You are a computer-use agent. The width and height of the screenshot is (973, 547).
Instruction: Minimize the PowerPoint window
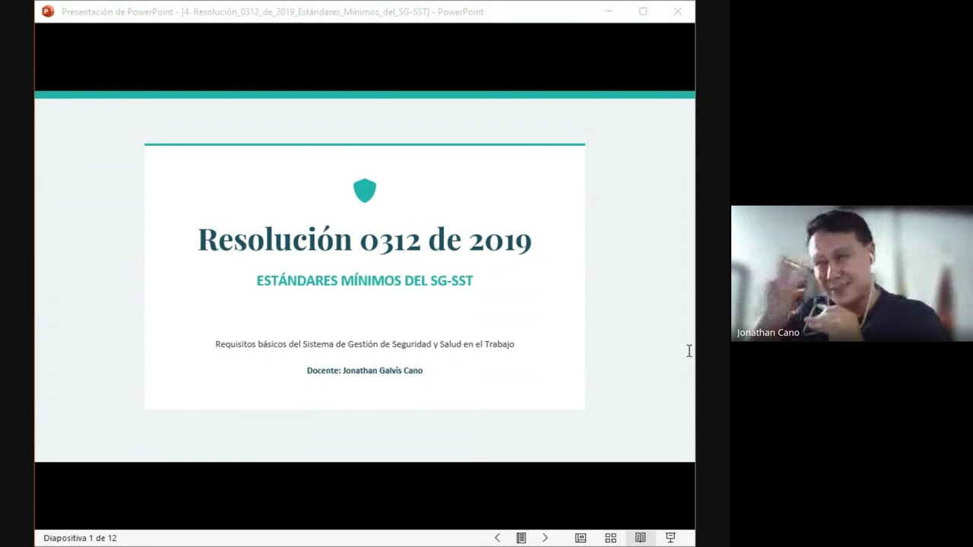(x=609, y=11)
